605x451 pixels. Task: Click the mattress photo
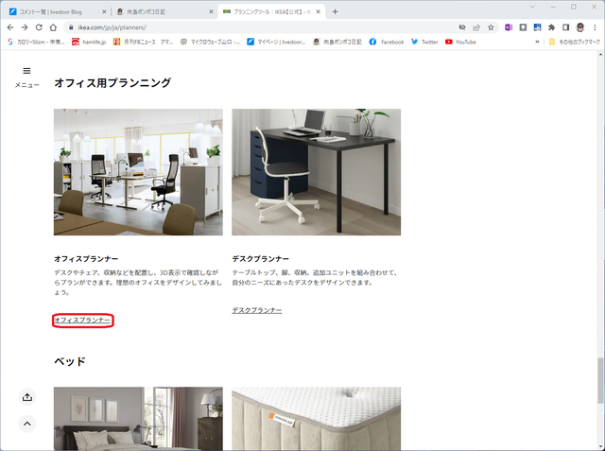click(x=316, y=419)
